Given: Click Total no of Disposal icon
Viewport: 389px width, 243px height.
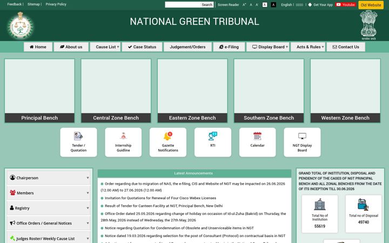Looking at the screenshot, I should tap(363, 204).
